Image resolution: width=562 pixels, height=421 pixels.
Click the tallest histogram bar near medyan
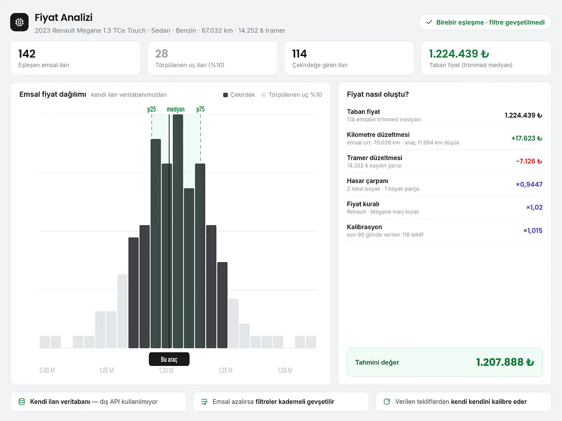tap(178, 231)
